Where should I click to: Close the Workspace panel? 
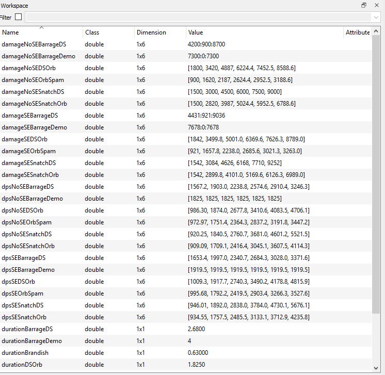click(376, 5)
